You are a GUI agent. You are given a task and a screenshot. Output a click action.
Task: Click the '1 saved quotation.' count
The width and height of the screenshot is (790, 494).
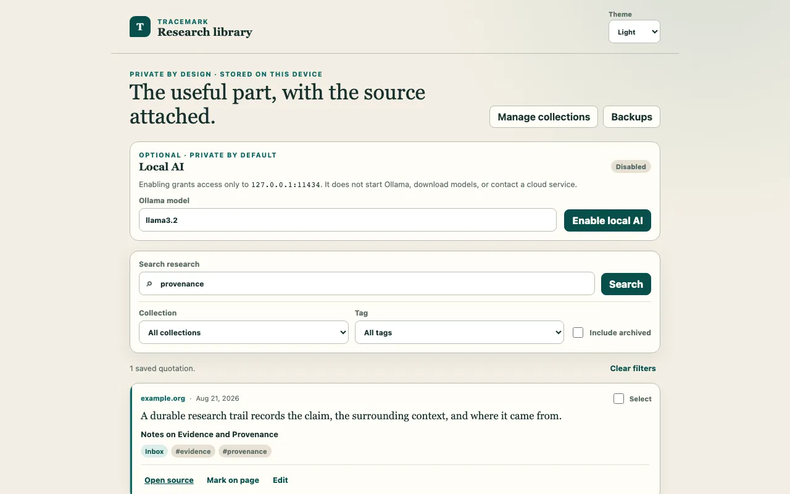pyautogui.click(x=162, y=368)
